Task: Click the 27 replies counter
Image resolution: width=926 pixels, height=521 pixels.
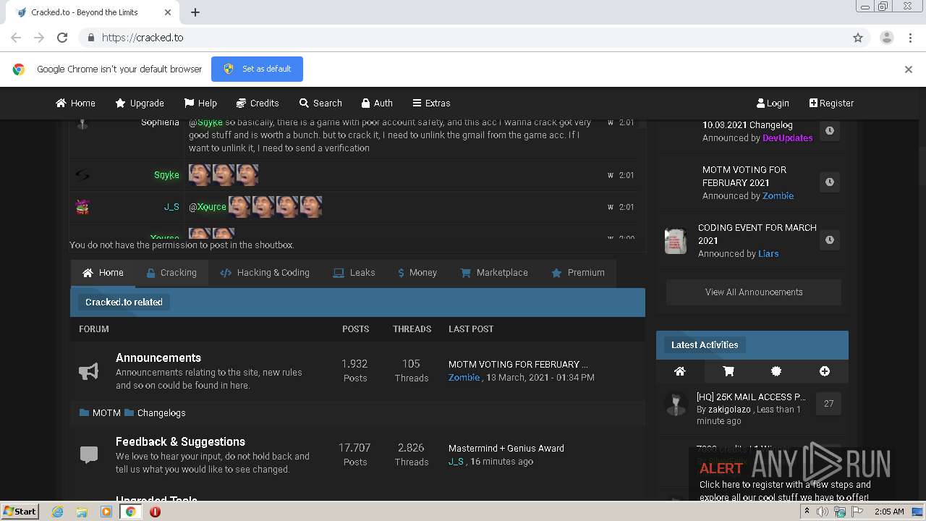Action: coord(828,404)
